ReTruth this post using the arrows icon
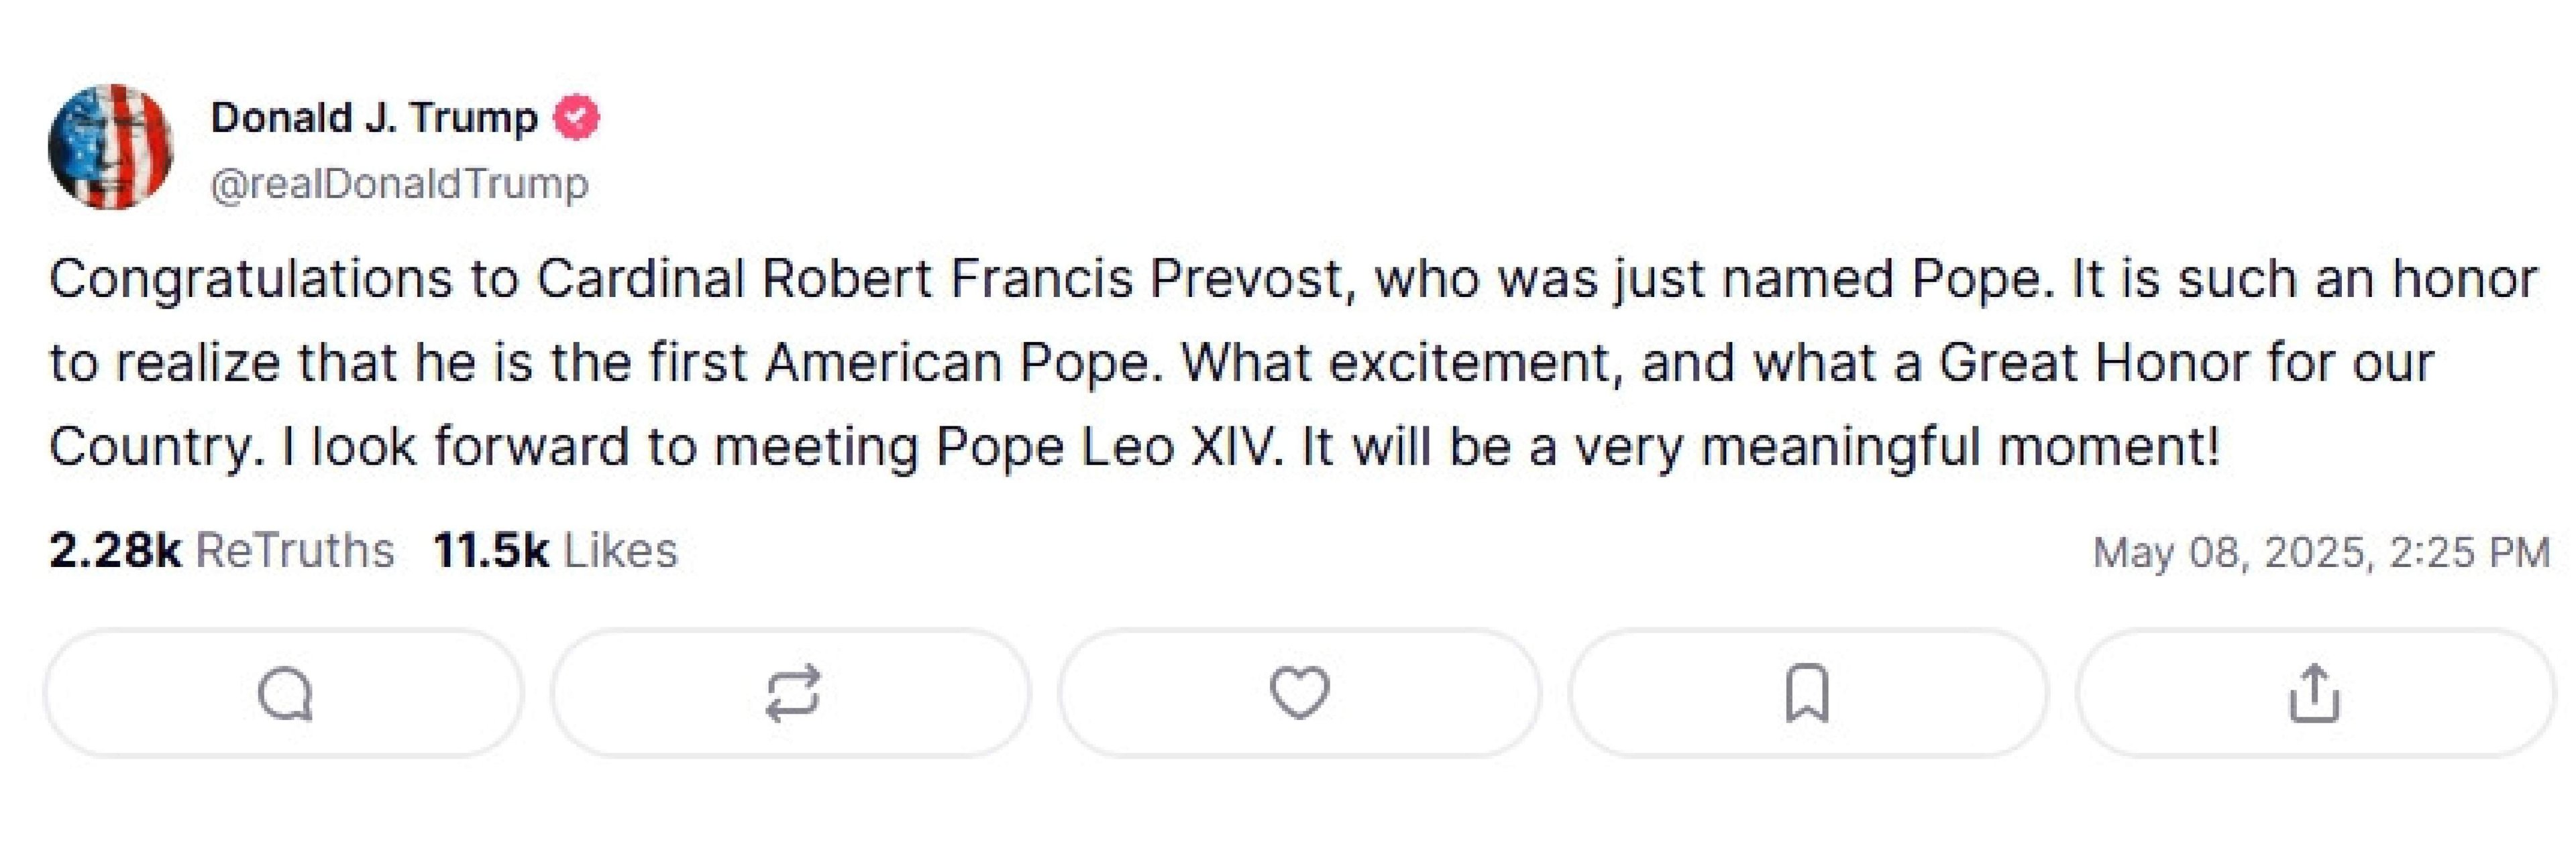 (x=792, y=693)
